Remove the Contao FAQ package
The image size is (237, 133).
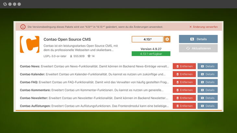point(184,82)
